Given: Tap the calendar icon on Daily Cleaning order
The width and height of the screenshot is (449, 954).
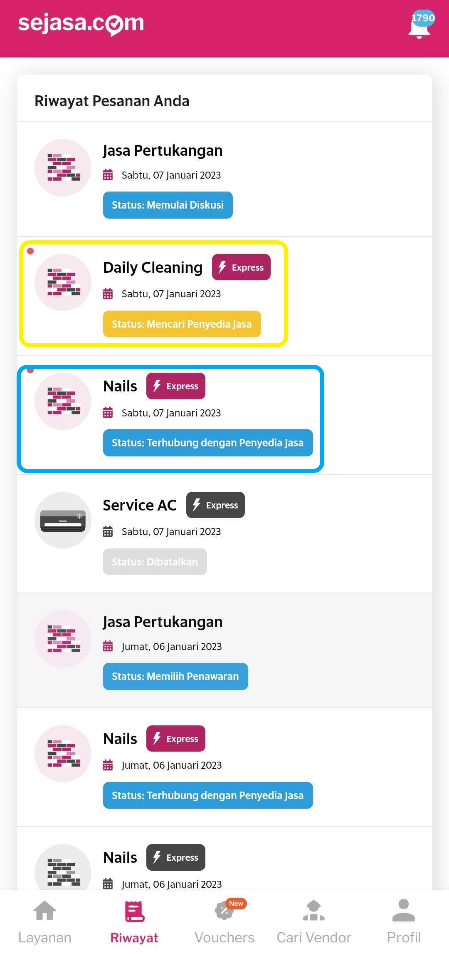Looking at the screenshot, I should pyautogui.click(x=108, y=294).
